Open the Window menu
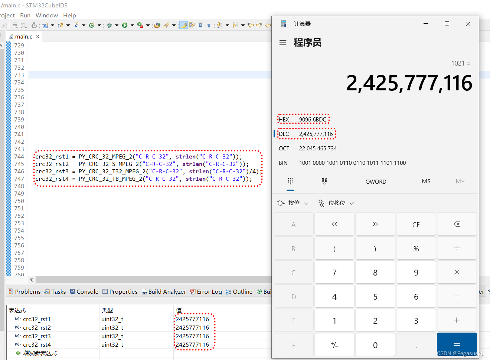 pyautogui.click(x=47, y=15)
